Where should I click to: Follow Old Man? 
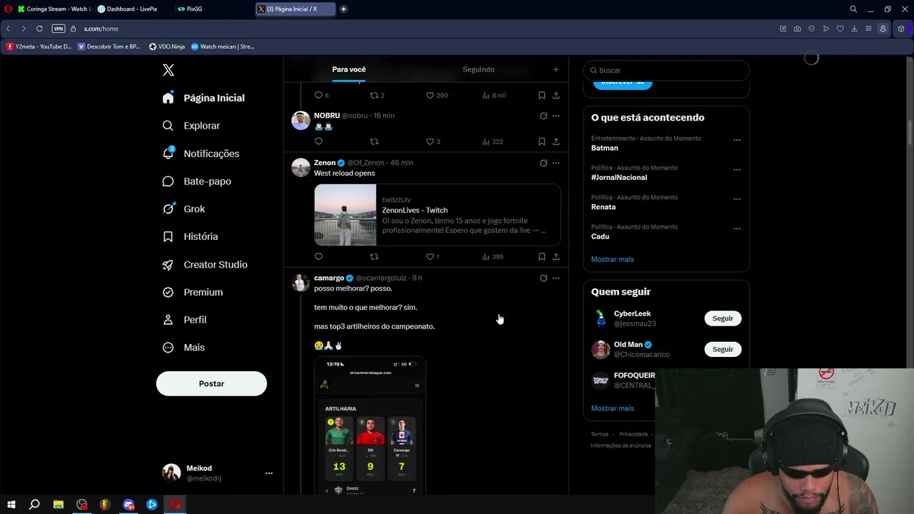723,349
